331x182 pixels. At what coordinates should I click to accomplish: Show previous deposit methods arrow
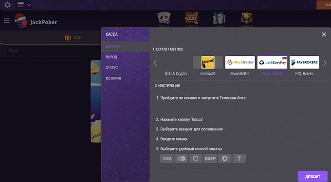(155, 63)
